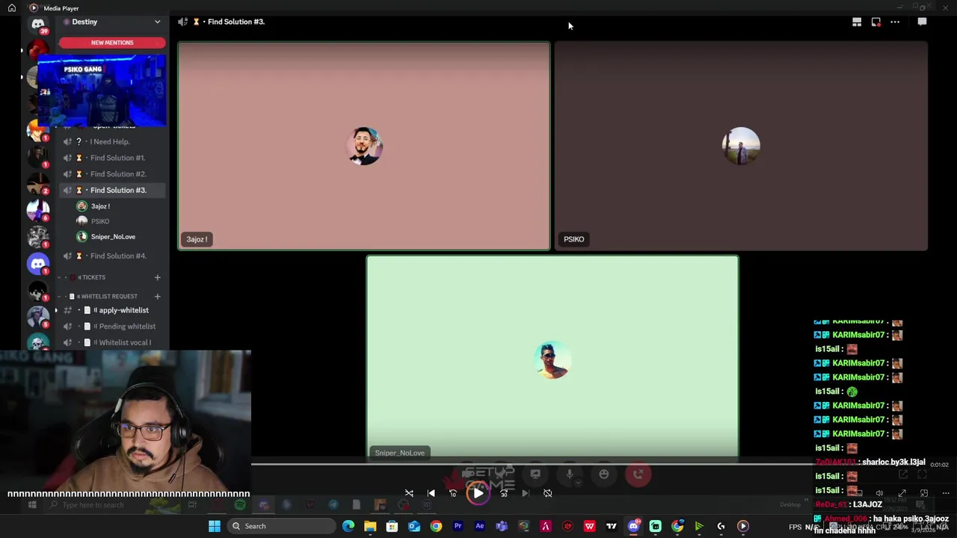
Task: Open Media Player from the taskbar
Action: tap(742, 526)
